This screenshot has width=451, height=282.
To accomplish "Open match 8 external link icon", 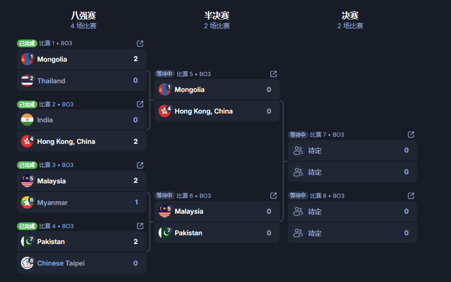I will (411, 196).
